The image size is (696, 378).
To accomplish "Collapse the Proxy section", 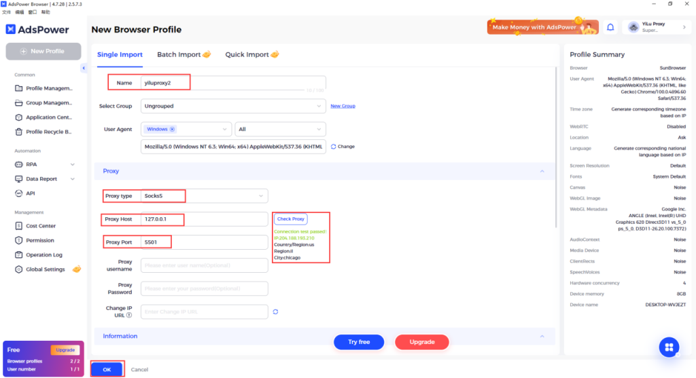I will (x=542, y=171).
